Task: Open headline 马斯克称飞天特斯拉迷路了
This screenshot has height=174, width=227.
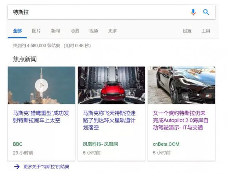Action: click(109, 120)
